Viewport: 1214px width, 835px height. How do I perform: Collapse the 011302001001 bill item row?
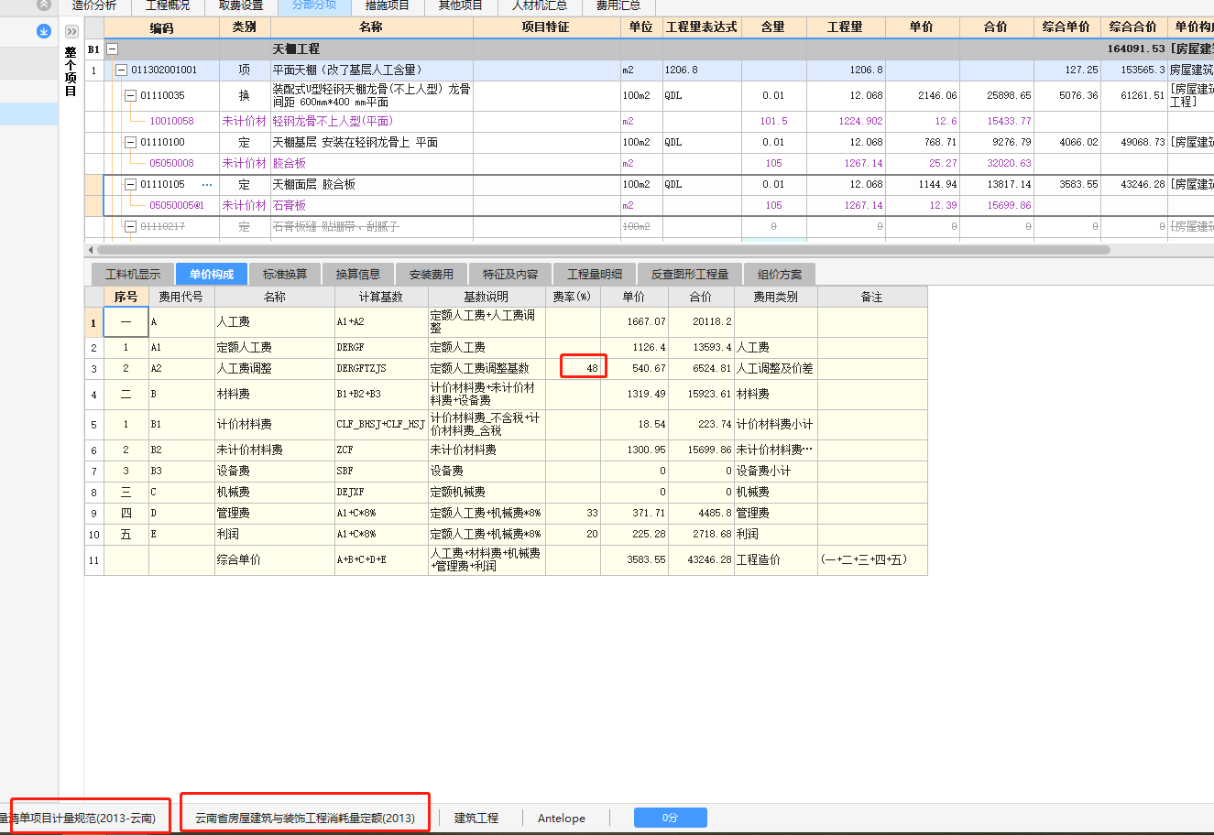pyautogui.click(x=121, y=70)
